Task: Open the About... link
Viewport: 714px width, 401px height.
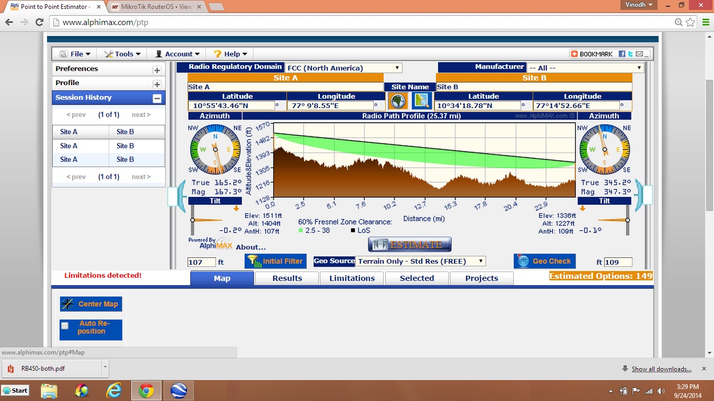Action: (251, 247)
